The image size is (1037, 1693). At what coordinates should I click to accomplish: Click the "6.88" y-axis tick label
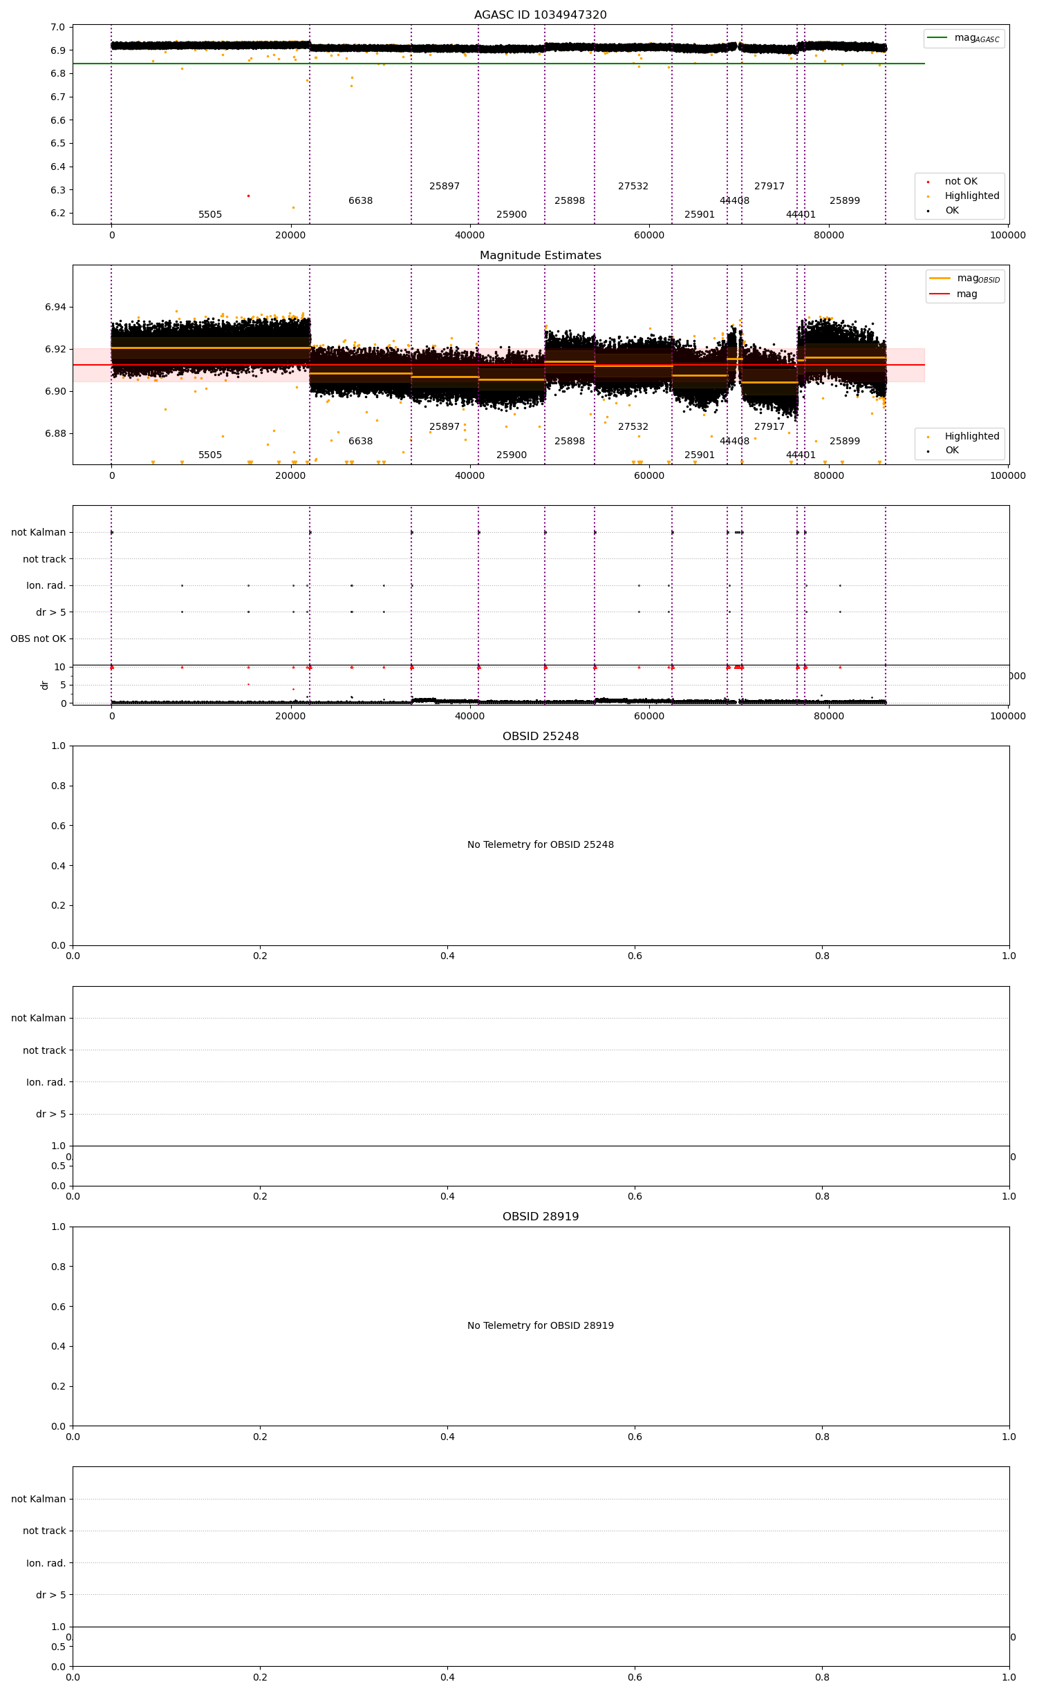pyautogui.click(x=55, y=433)
